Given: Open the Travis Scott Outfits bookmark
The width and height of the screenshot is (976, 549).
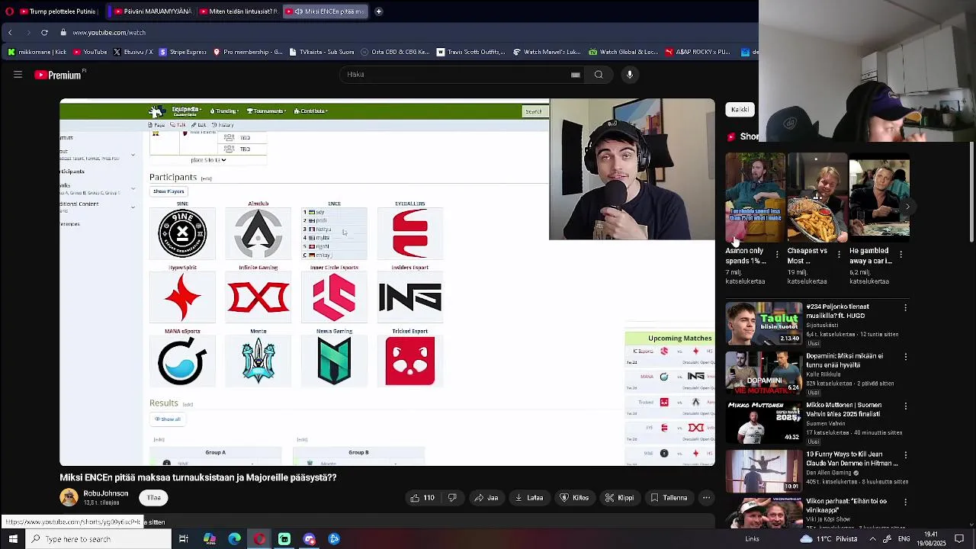Looking at the screenshot, I should pos(470,53).
